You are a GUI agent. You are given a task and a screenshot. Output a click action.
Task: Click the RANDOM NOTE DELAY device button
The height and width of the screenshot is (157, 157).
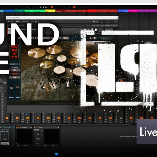click(x=5, y=143)
